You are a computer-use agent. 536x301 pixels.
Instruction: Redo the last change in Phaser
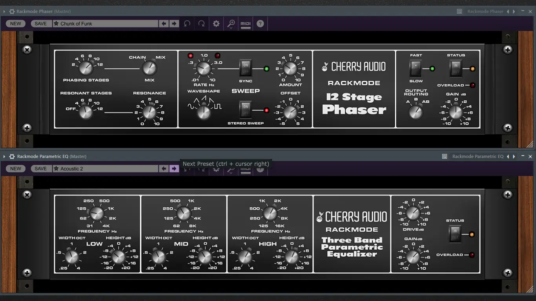coord(201,24)
